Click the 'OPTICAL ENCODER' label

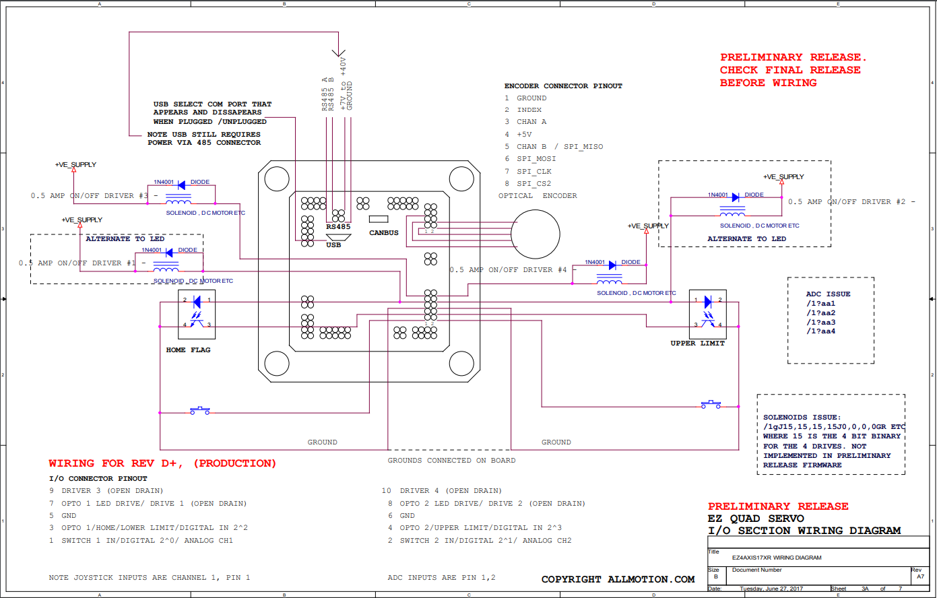coord(538,196)
